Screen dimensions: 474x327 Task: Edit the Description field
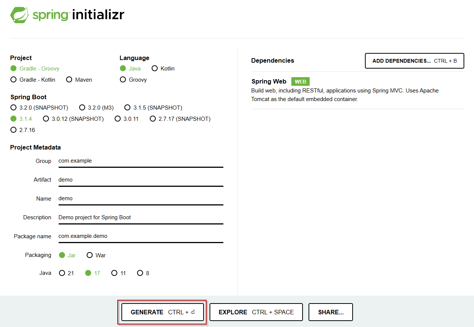coord(141,217)
